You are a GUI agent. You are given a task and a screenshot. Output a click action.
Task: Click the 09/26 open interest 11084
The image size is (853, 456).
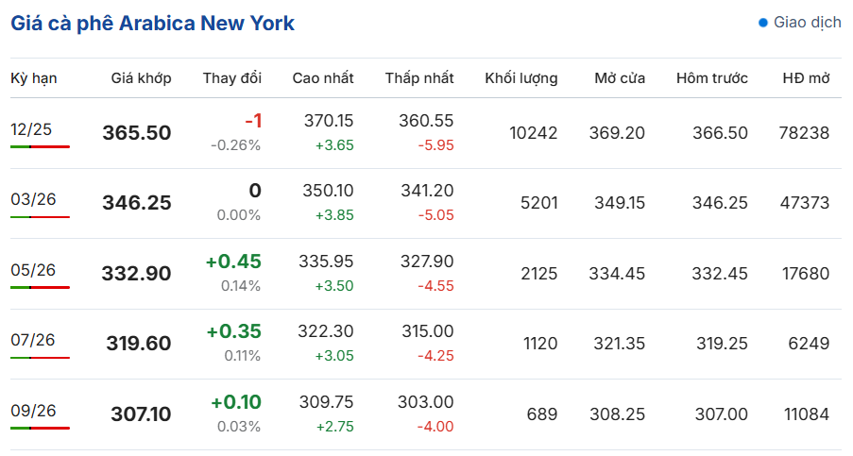pos(806,414)
